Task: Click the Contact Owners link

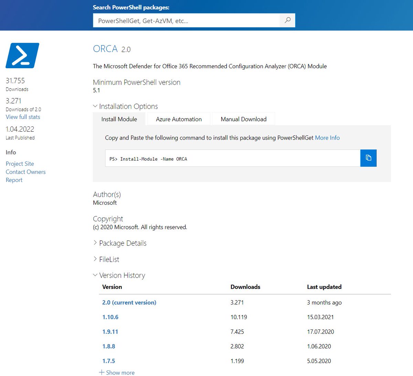Action: 25,172
